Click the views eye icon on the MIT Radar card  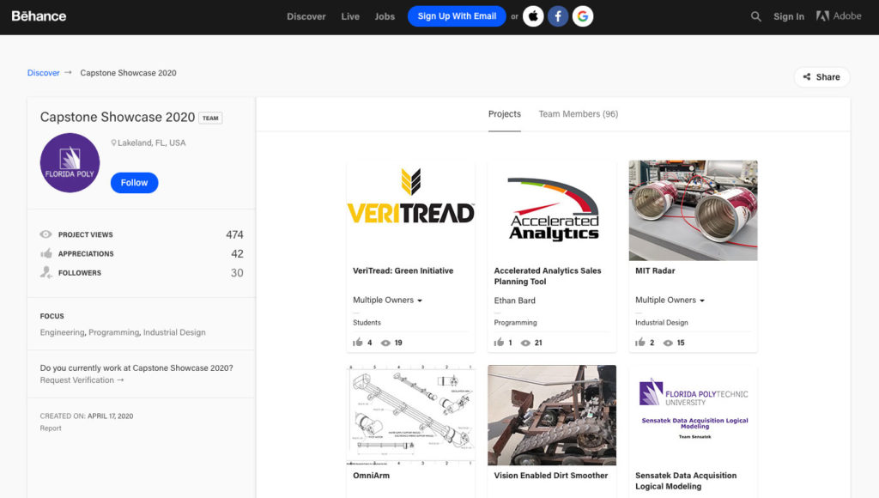[x=668, y=343]
